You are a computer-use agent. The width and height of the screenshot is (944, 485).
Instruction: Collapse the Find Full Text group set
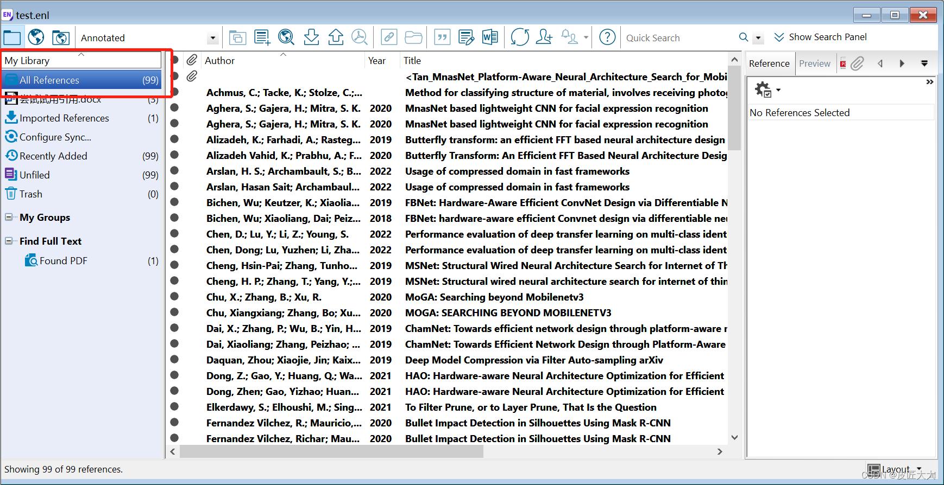pyautogui.click(x=9, y=241)
